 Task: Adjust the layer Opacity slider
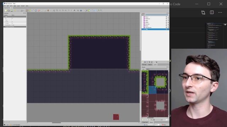click(x=157, y=15)
